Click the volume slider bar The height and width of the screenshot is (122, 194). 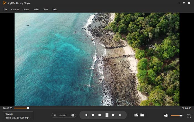pyautogui.click(x=176, y=116)
